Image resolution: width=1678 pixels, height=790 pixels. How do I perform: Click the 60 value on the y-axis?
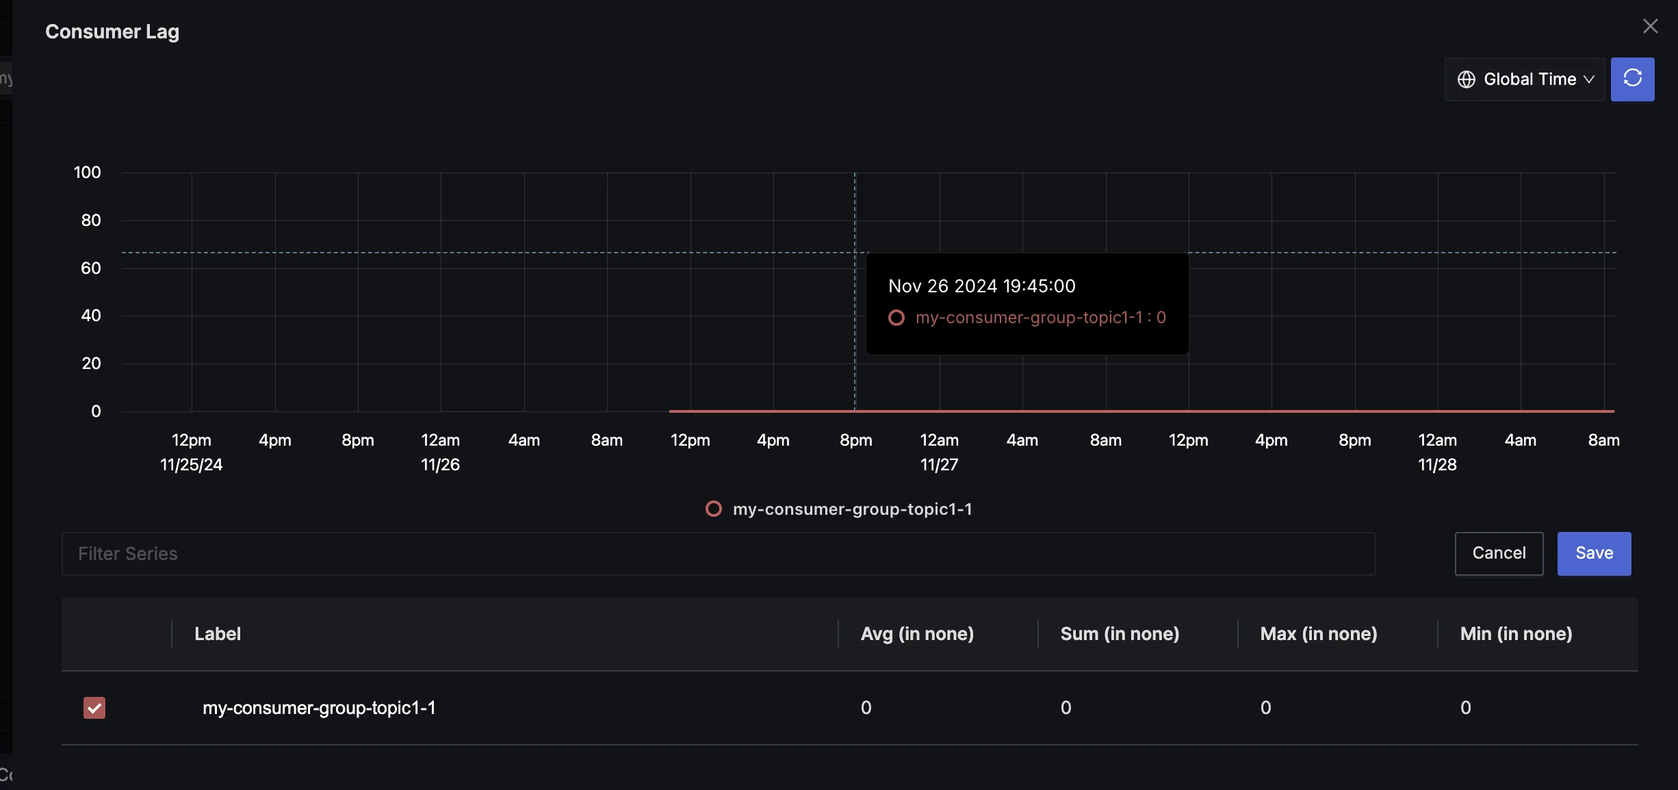coord(91,268)
